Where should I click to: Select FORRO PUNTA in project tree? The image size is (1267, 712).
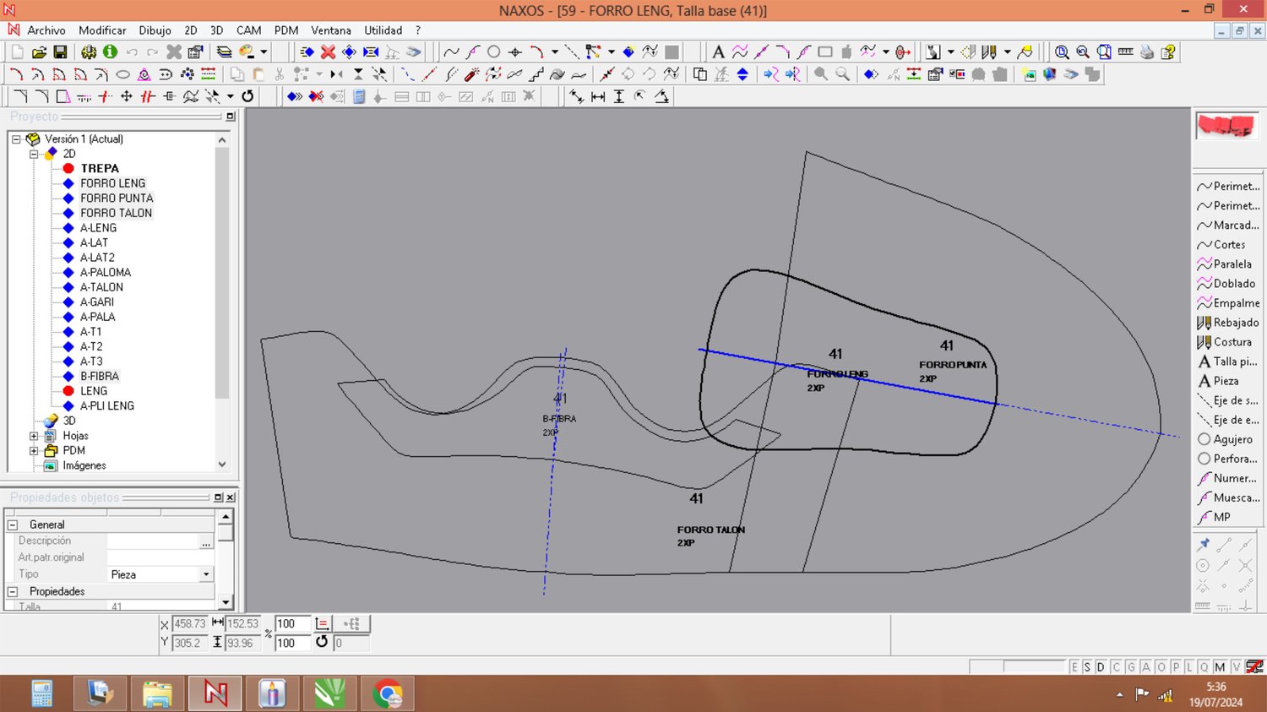[117, 198]
